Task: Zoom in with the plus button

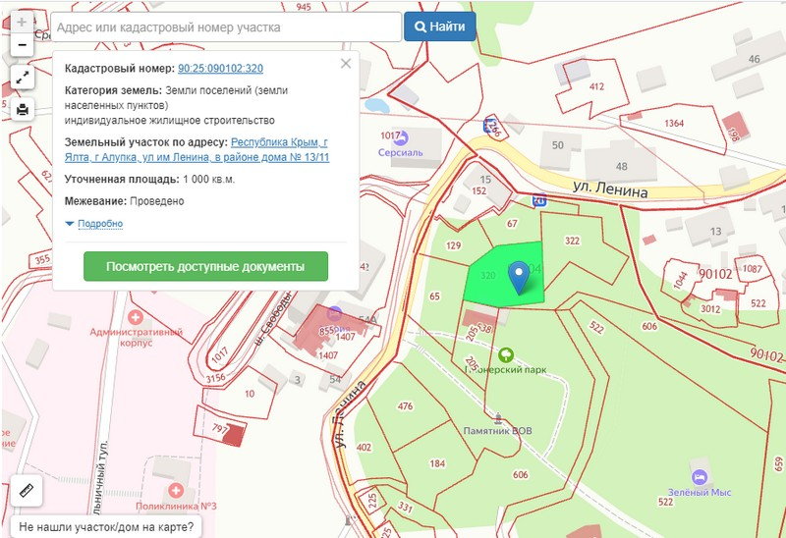Action: coord(22,23)
